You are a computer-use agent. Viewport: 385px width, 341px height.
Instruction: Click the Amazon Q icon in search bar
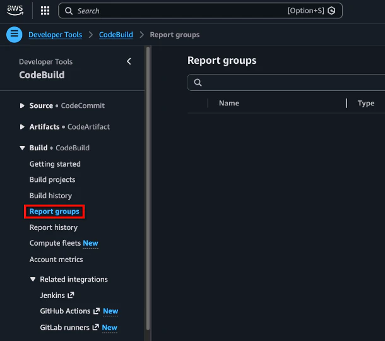[x=331, y=11]
